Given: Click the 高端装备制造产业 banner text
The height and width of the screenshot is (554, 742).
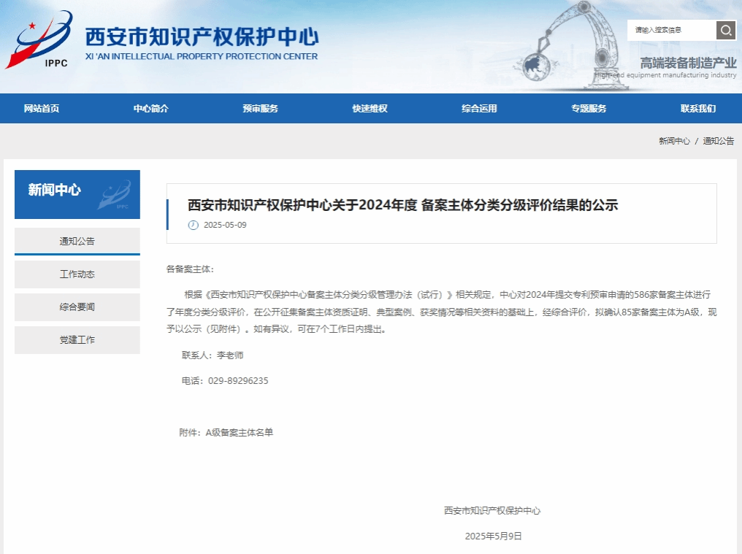Looking at the screenshot, I should [688, 63].
